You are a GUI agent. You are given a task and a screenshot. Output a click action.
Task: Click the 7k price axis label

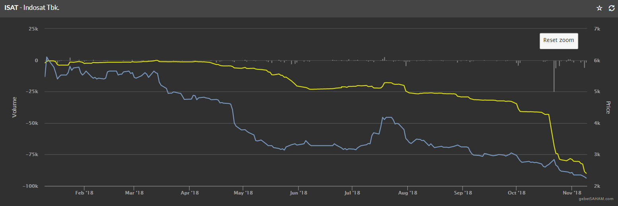[x=597, y=29]
